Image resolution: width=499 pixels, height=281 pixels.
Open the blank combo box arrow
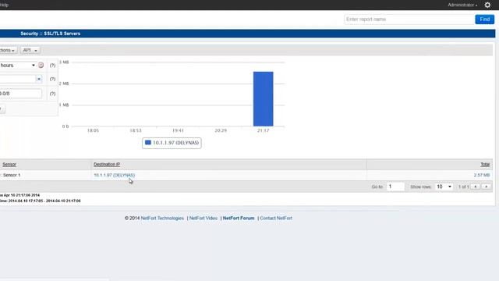pyautogui.click(x=39, y=79)
